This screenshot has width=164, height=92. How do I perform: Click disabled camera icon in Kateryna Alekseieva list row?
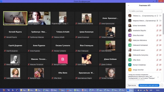(x=160, y=40)
